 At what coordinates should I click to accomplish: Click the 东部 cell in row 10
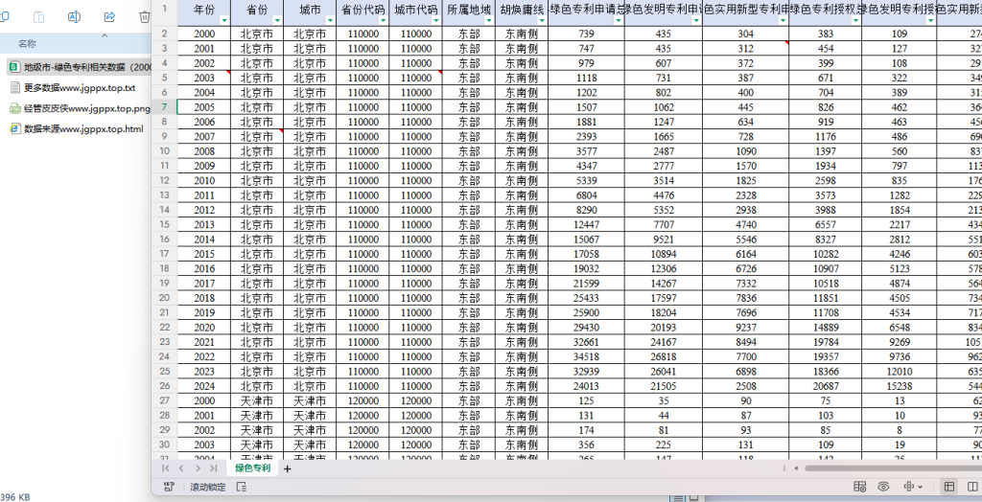pos(468,151)
